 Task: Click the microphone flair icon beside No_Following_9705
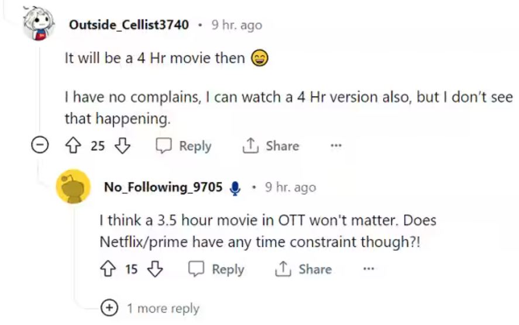(235, 188)
